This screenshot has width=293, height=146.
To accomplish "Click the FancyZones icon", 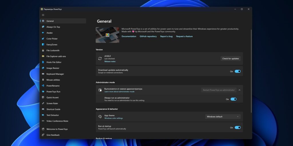I will [43, 44].
